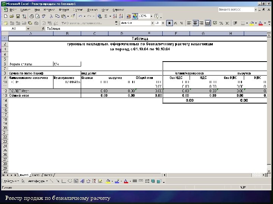This screenshot has width=273, height=204.
Task: Click the Save floppy disk icon
Action: click(x=18, y=16)
